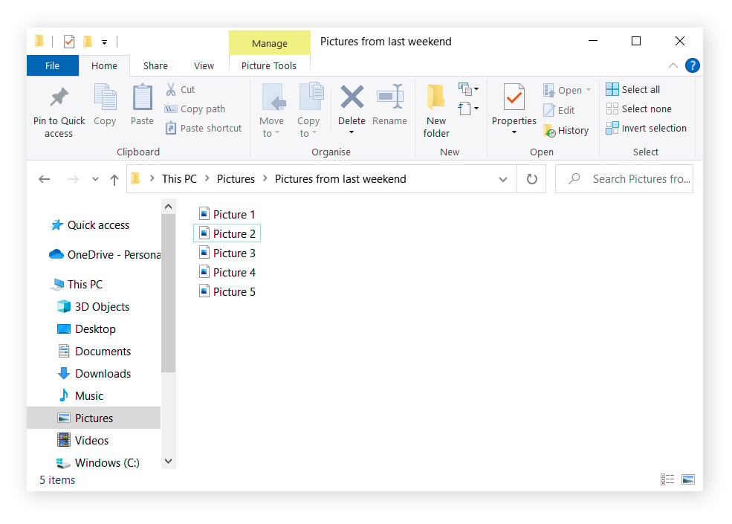This screenshot has height=524, width=732.
Task: Expand the address bar history dropdown
Action: click(503, 179)
